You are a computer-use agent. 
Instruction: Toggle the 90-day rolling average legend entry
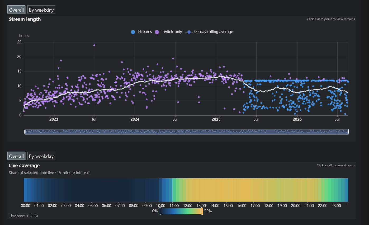point(209,32)
